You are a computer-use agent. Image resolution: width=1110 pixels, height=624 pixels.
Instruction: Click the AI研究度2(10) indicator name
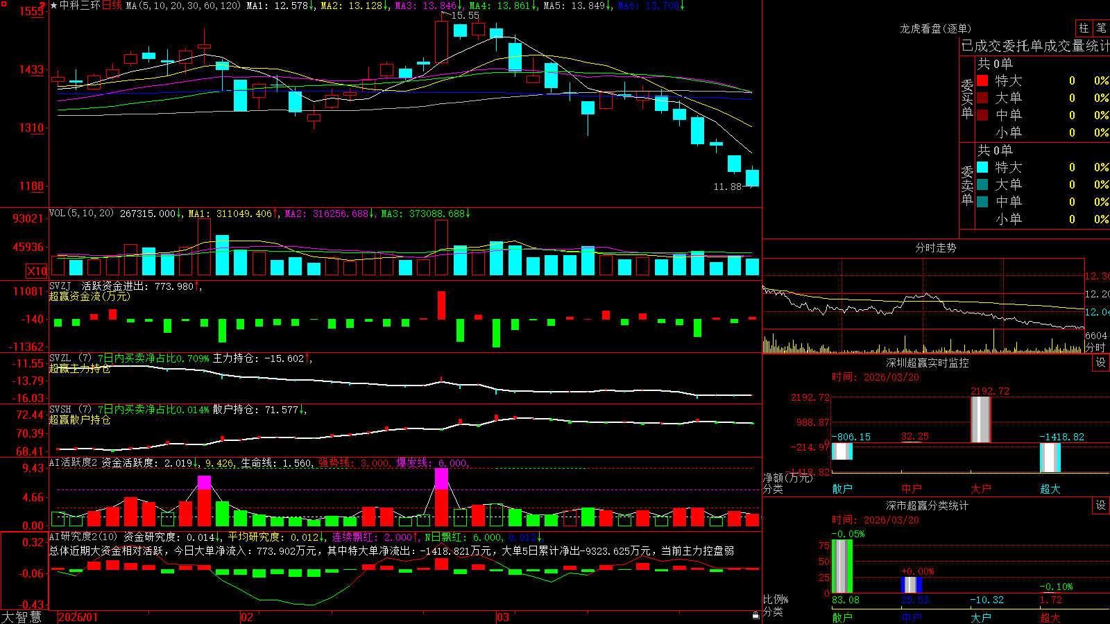coord(84,537)
